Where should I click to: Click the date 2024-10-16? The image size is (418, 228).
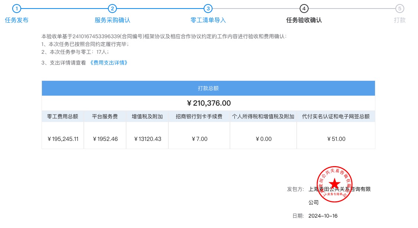(x=323, y=216)
